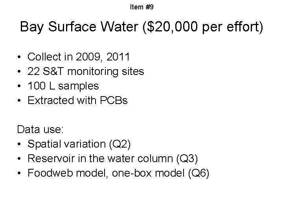Screen dimensions: 283x212
Task: Click the '$20,000 per effort' text
Action: click(x=204, y=27)
